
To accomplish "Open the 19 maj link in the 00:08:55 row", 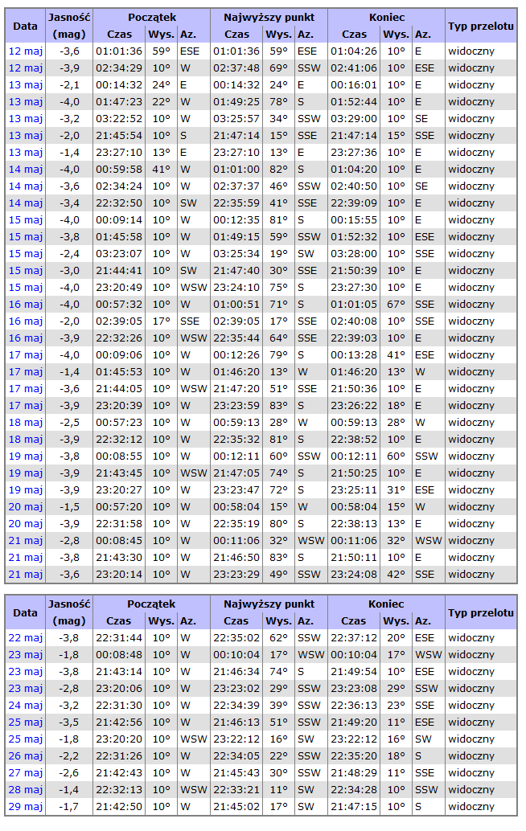I will (26, 456).
